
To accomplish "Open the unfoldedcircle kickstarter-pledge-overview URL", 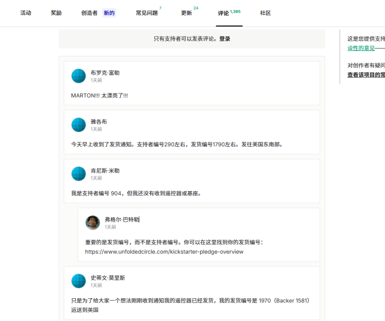I will tap(164, 252).
